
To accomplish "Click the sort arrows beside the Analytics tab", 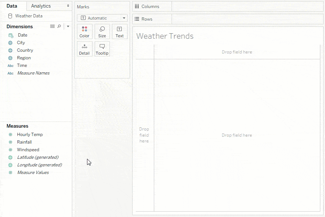I will point(69,6).
